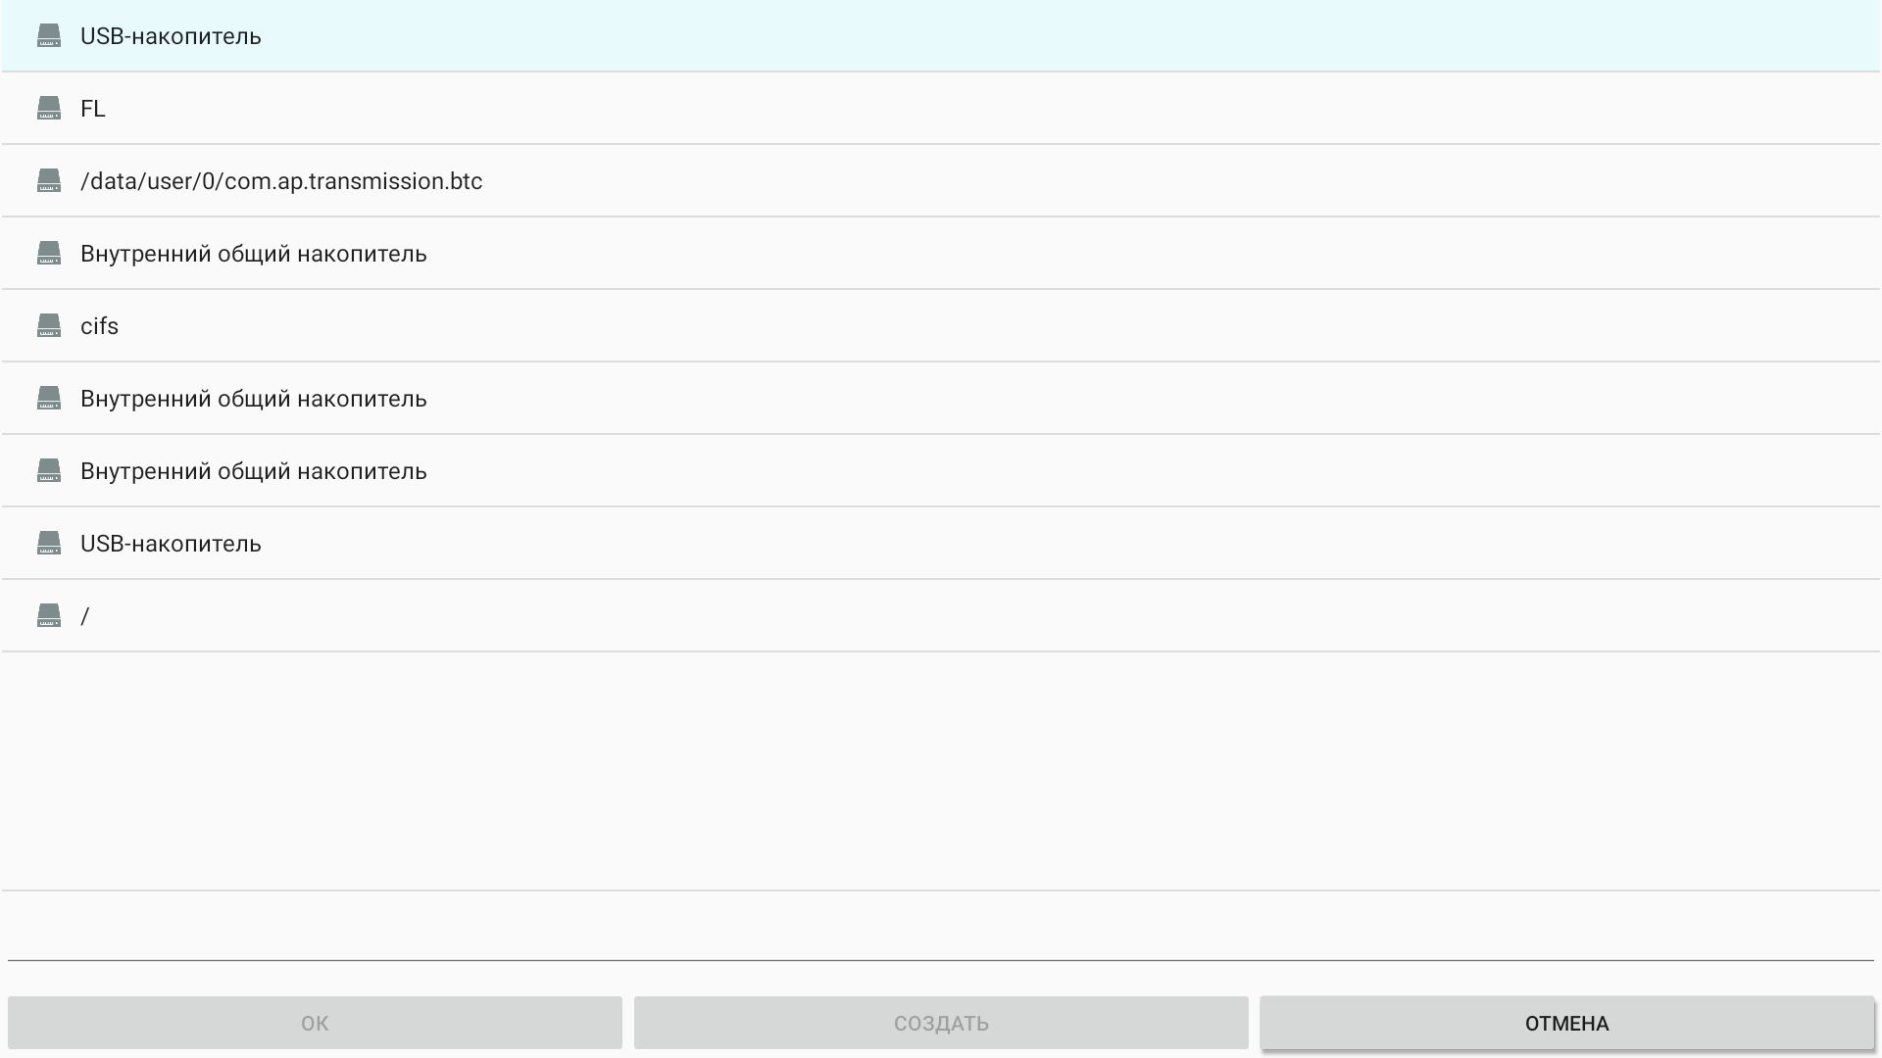Click drive icon for root slash entry

pos(48,616)
